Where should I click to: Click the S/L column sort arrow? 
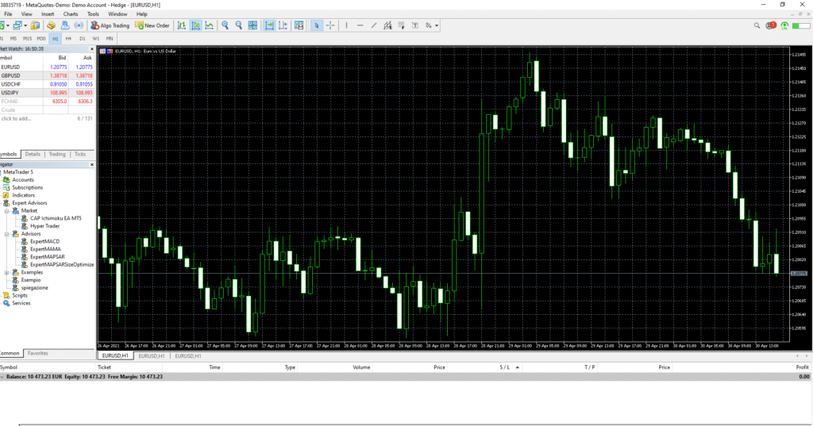[517, 367]
